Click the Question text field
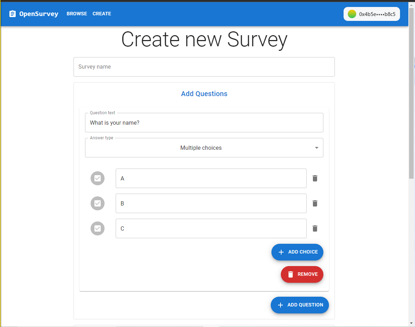This screenshot has height=327, width=415. [x=204, y=123]
